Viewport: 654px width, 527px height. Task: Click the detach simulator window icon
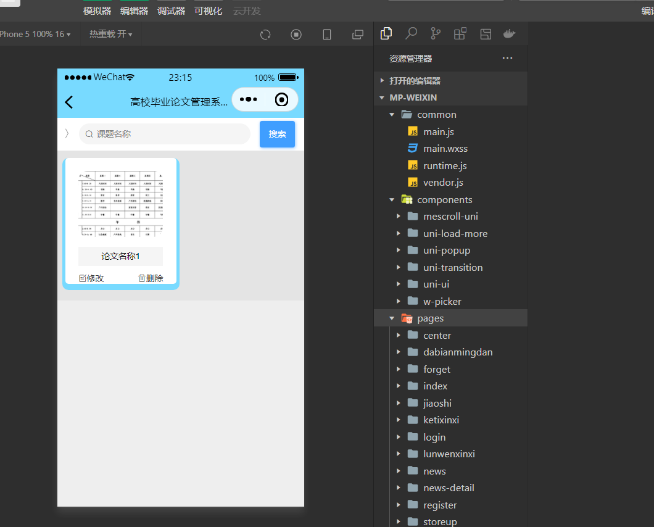(x=358, y=35)
